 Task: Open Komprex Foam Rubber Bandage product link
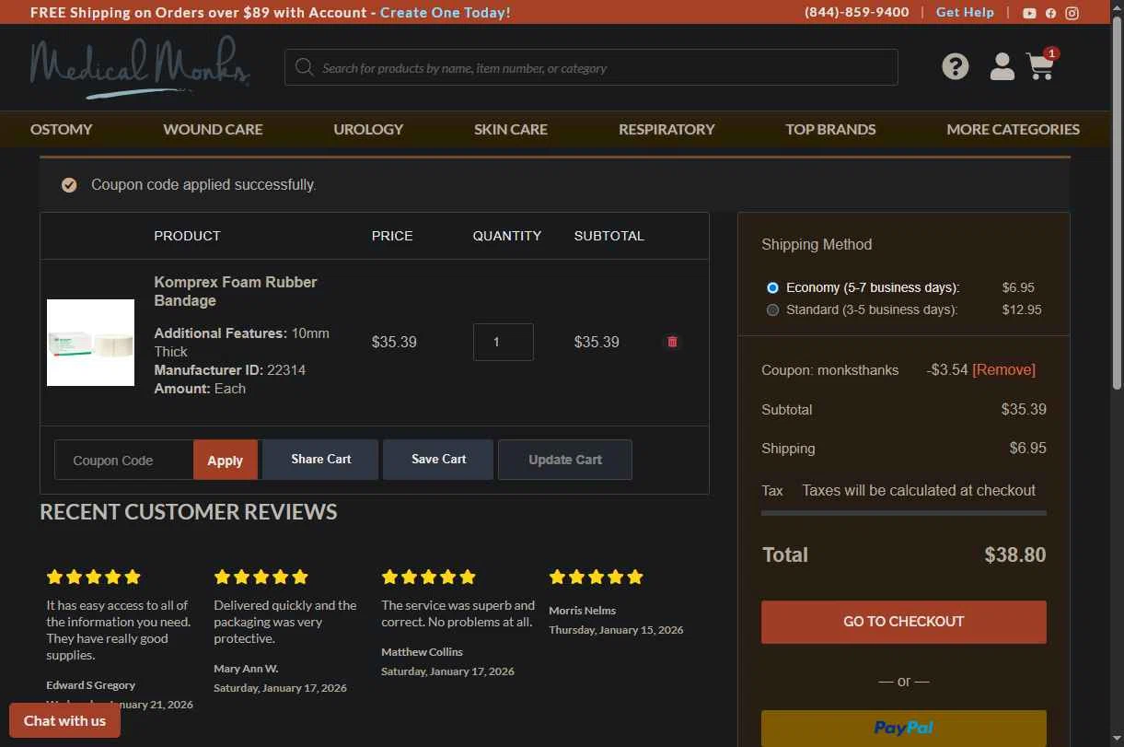tap(236, 291)
